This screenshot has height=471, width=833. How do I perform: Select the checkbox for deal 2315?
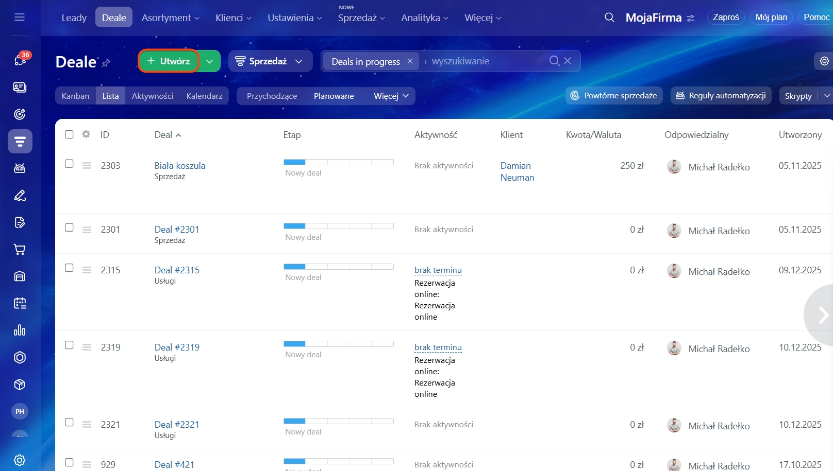point(69,268)
